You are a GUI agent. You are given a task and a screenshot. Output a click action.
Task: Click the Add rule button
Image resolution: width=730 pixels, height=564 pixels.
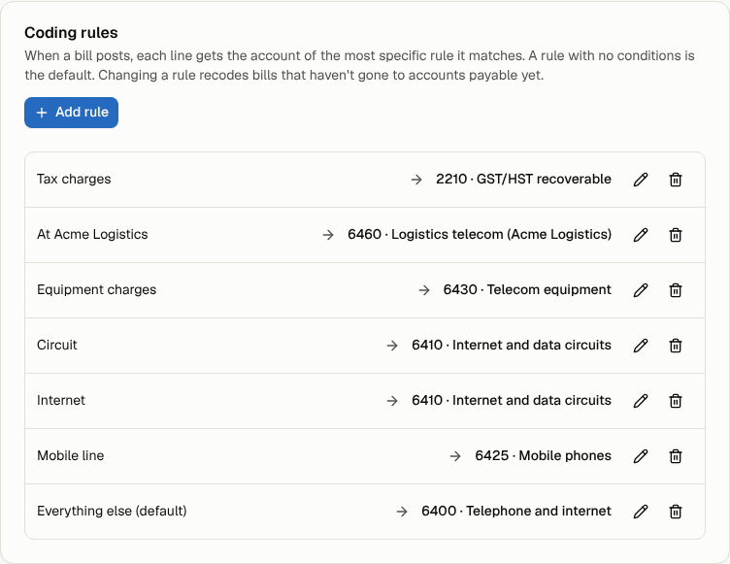coord(71,113)
